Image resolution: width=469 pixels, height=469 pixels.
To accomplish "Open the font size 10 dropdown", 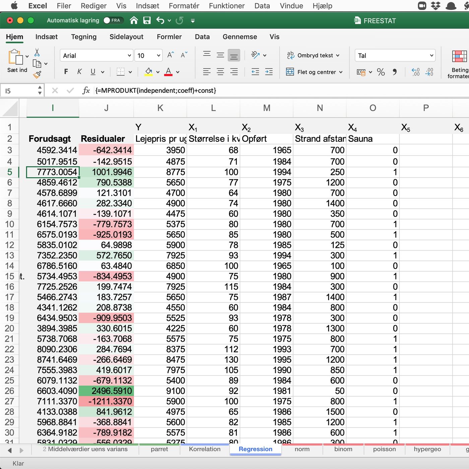I will pos(157,55).
